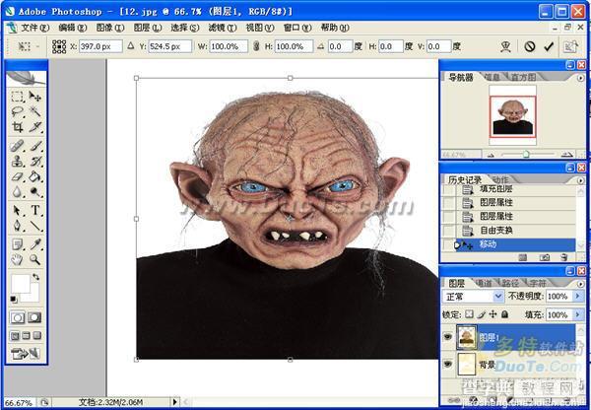Select the Magic Wand tool

35,111
